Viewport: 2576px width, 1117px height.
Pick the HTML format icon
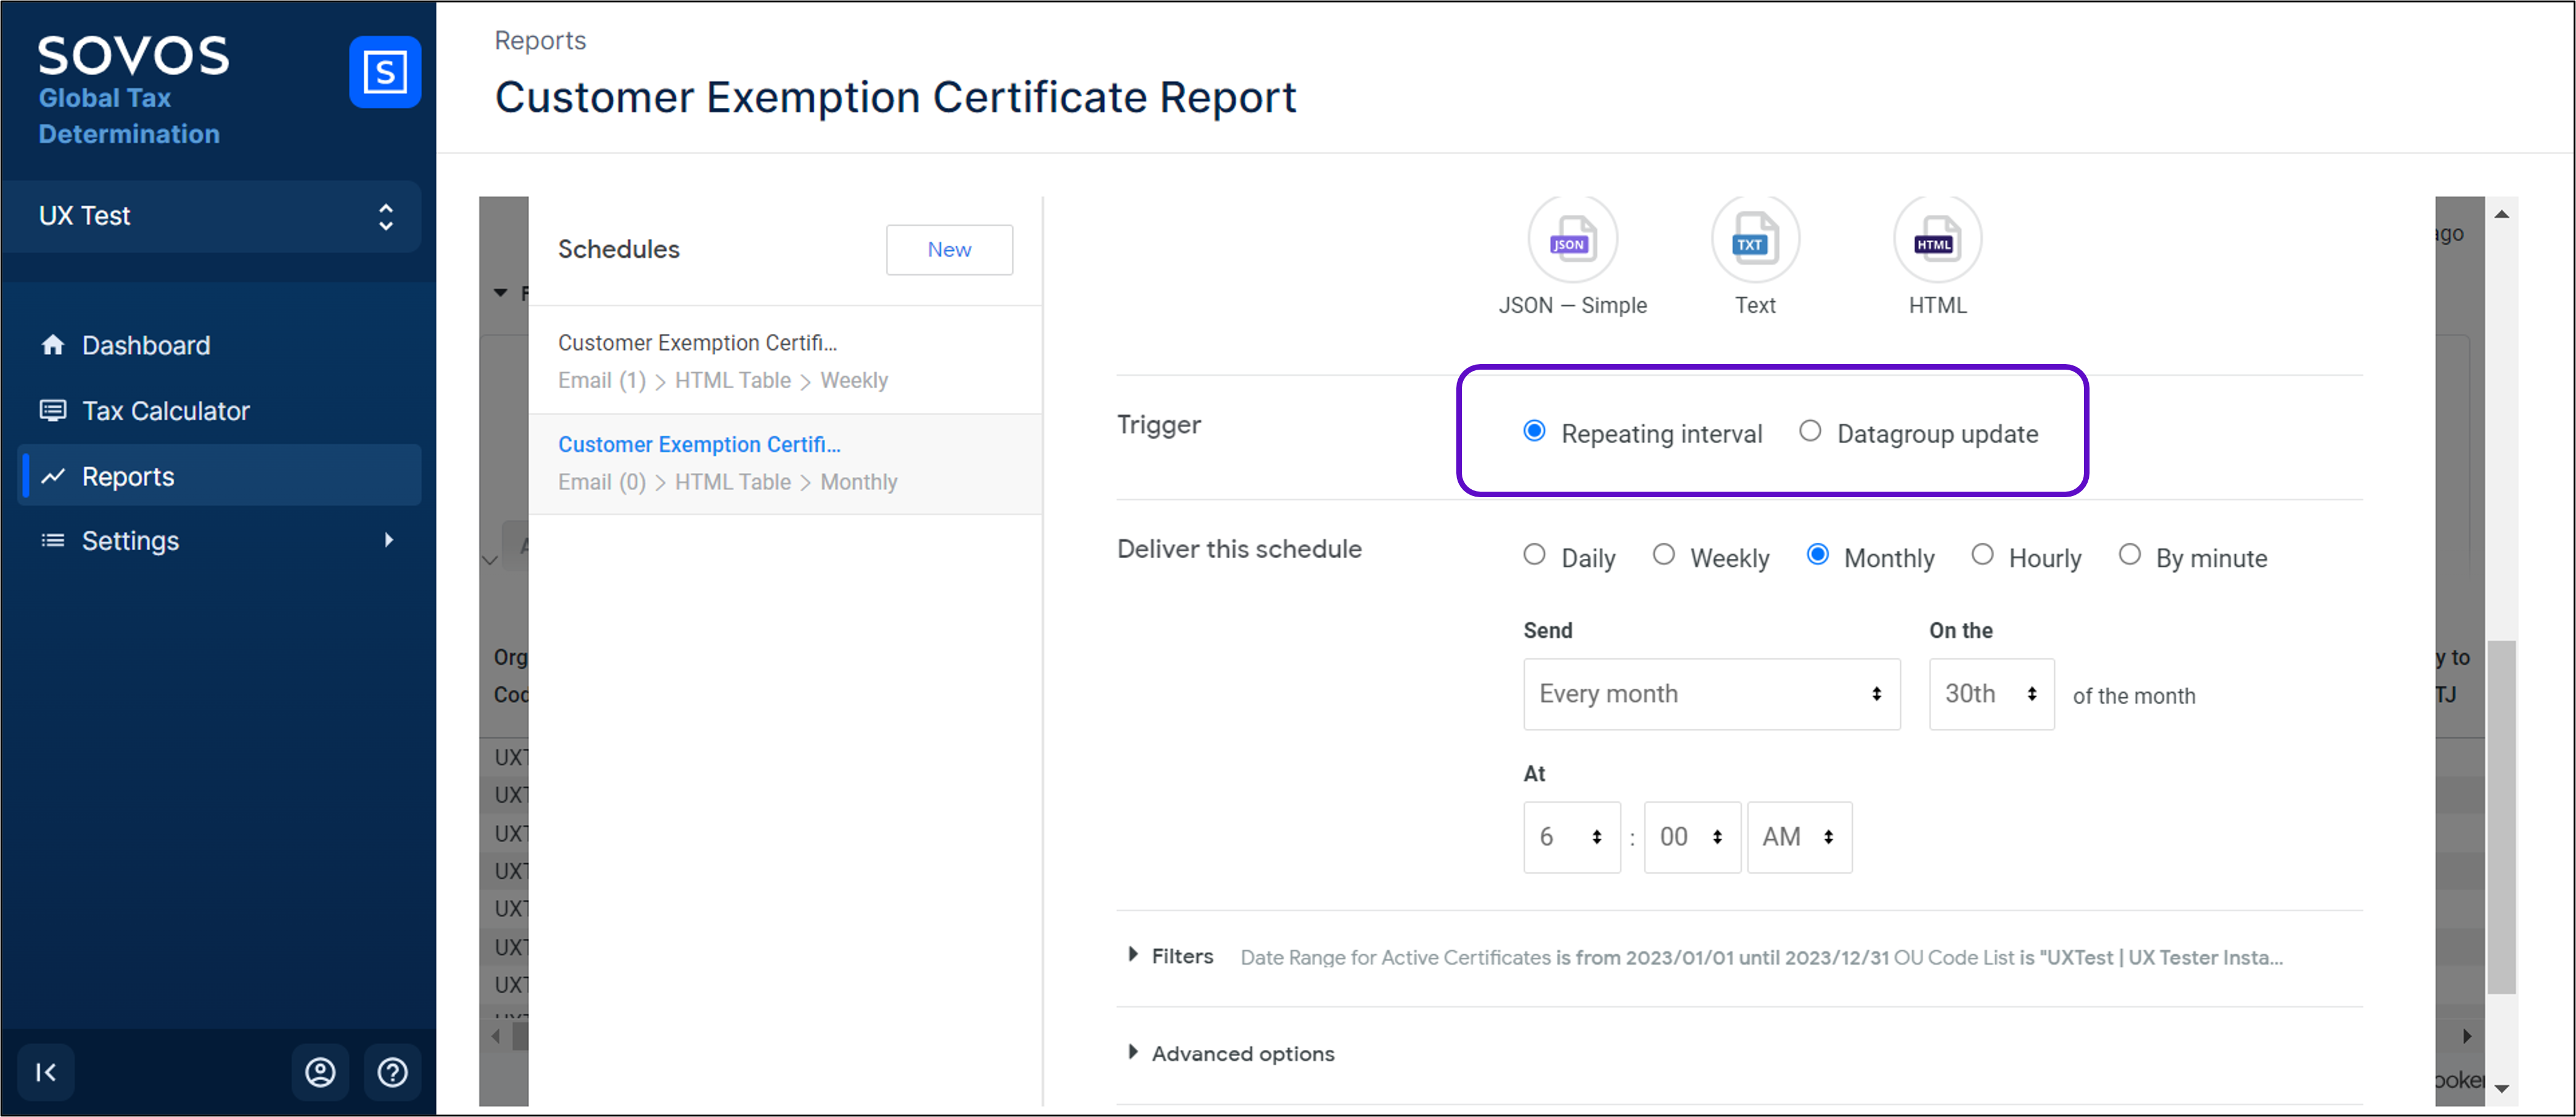1936,241
